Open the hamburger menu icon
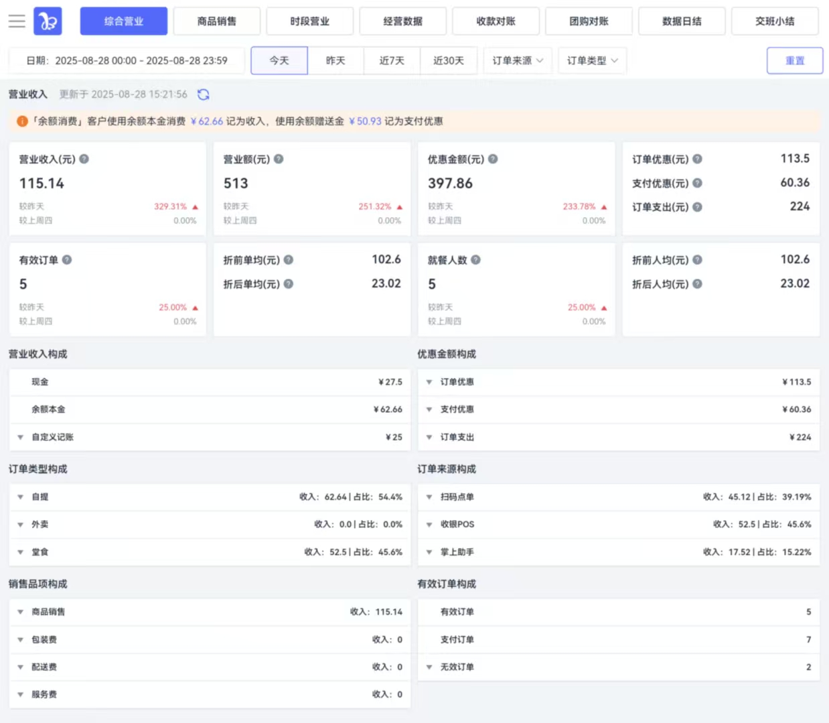Viewport: 829px width, 723px height. [17, 21]
